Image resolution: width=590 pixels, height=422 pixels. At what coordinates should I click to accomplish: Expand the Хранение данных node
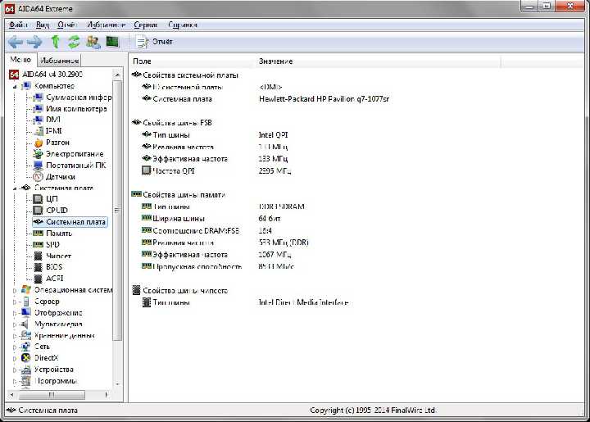[15, 336]
